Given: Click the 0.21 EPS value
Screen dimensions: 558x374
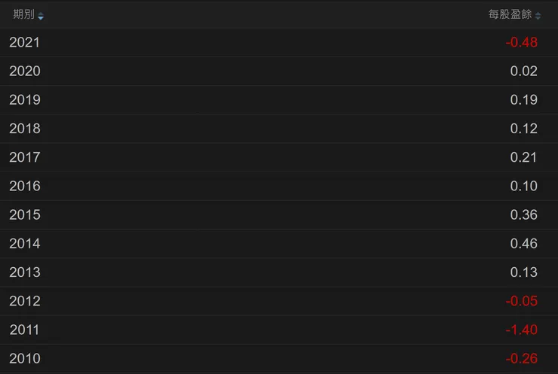Looking at the screenshot, I should point(524,157).
